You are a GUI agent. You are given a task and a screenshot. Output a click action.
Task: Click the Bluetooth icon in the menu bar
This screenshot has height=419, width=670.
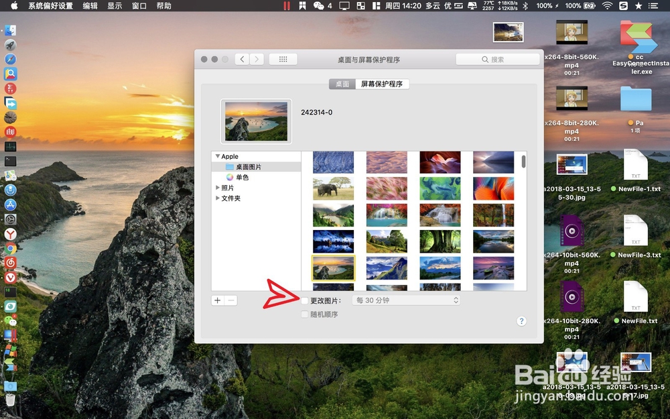[526, 6]
